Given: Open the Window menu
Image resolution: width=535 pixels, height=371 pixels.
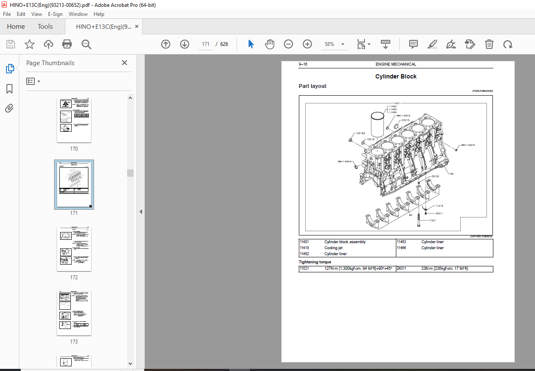Looking at the screenshot, I should [x=78, y=14].
